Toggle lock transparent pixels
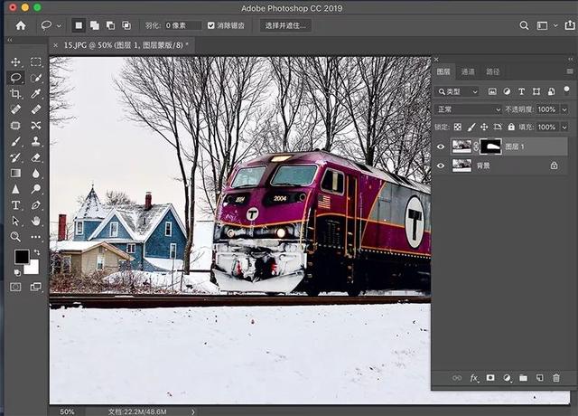 tap(458, 127)
